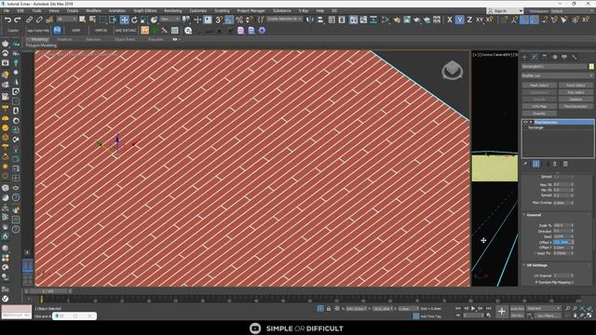Open the Utilities wrench panel tab

coord(575,57)
